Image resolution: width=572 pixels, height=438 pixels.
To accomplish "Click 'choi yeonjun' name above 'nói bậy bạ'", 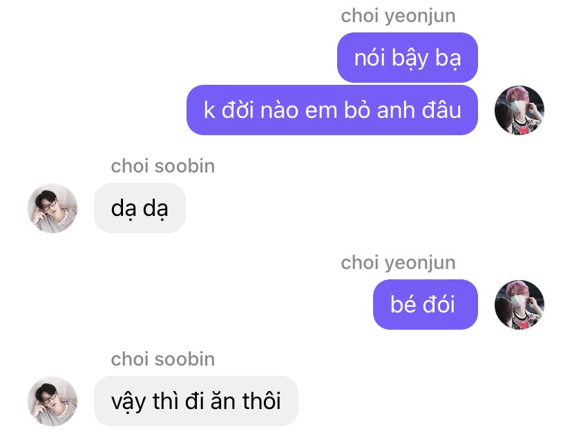I will [x=398, y=17].
